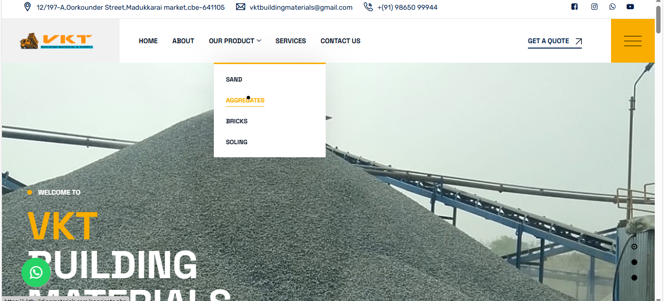Click the green floating WhatsApp chat button
The height and width of the screenshot is (301, 664).
(x=36, y=272)
